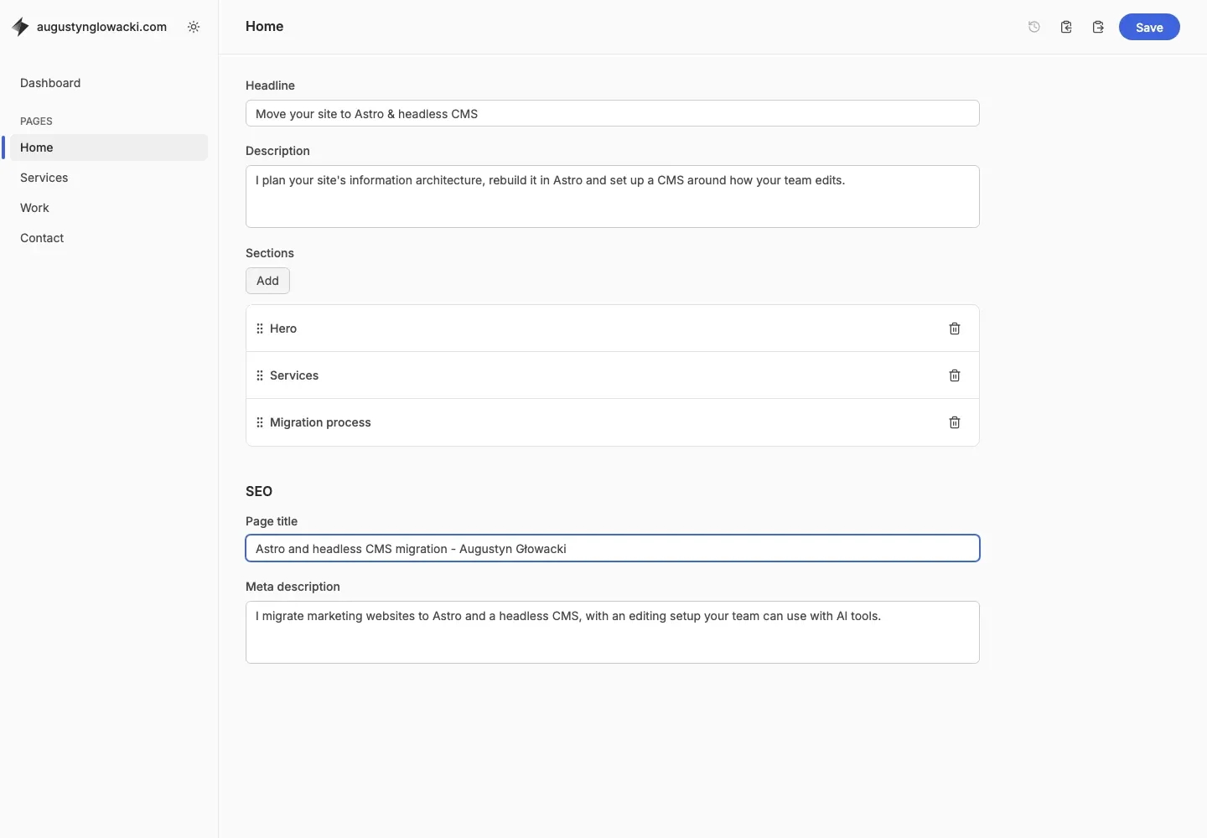Click the drag handle of the Services section
Screen dimensions: 1207x838
click(260, 375)
